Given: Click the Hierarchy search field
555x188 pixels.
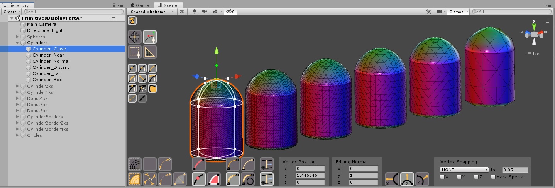Looking at the screenshot, I should (73, 12).
